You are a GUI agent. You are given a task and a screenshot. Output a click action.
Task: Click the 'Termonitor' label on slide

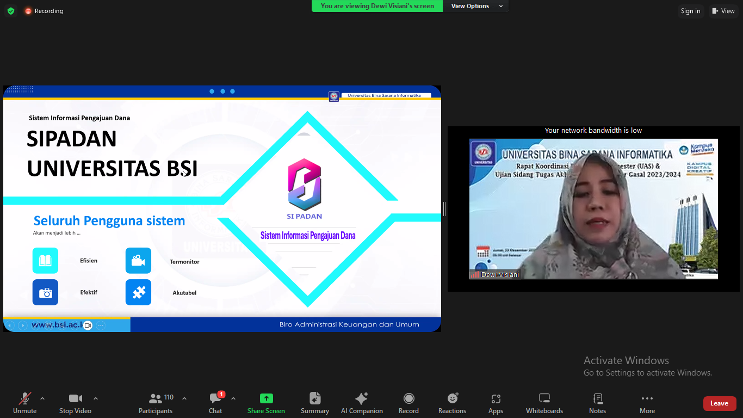coord(184,262)
